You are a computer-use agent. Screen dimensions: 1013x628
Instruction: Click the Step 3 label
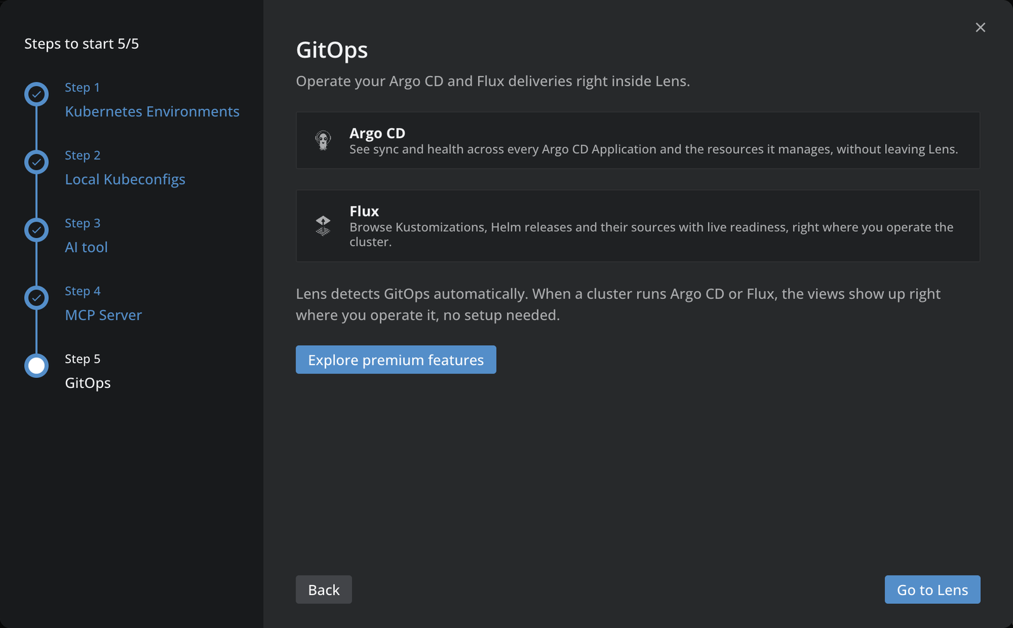pos(82,223)
